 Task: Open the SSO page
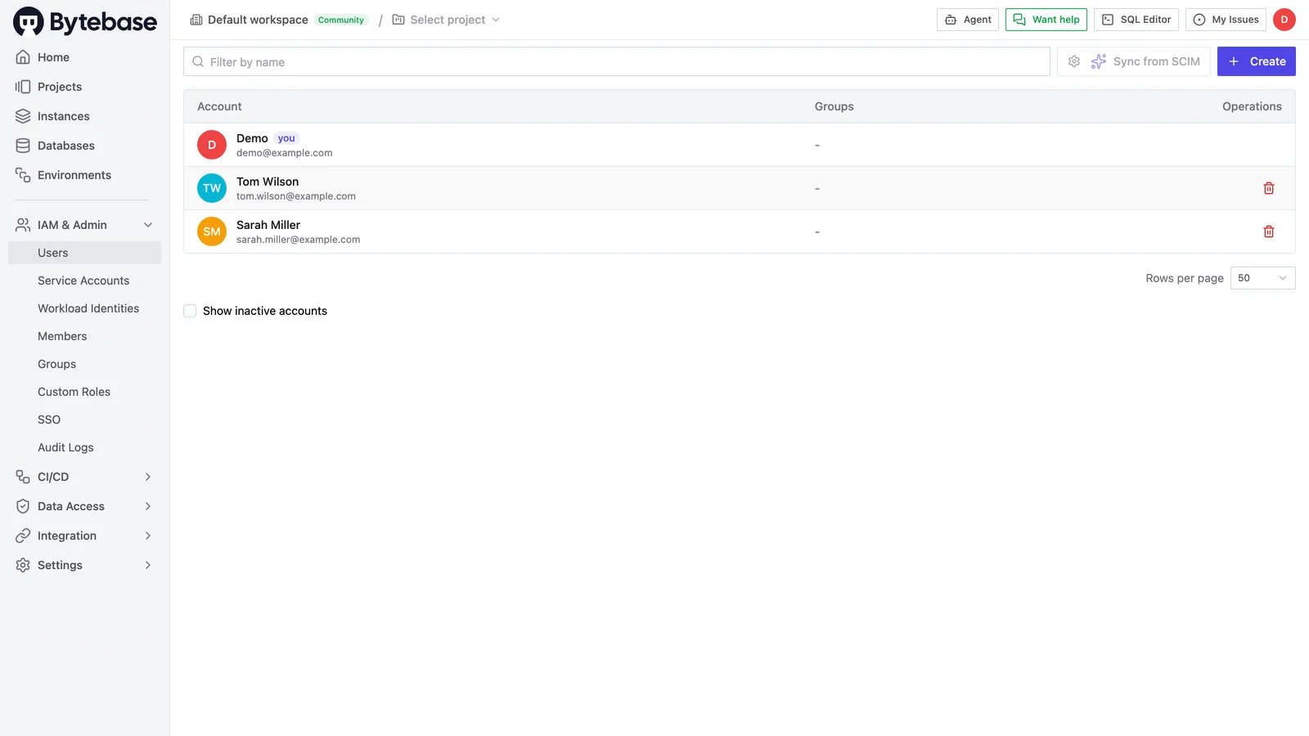coord(84,420)
